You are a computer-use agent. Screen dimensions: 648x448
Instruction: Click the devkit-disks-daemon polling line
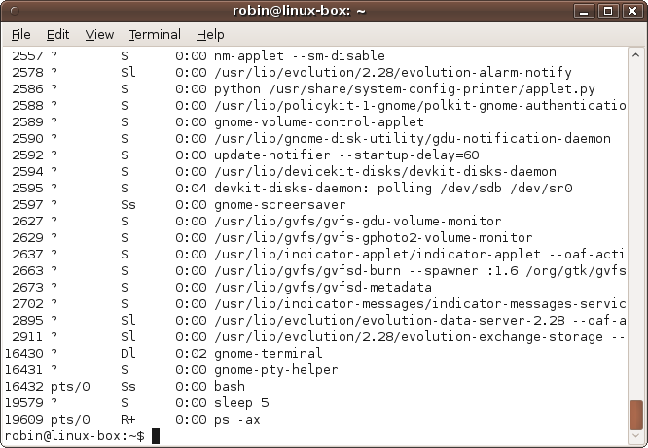tap(393, 188)
